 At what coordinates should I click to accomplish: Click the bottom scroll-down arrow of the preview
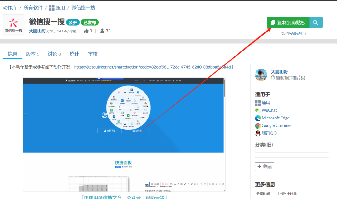224,190
